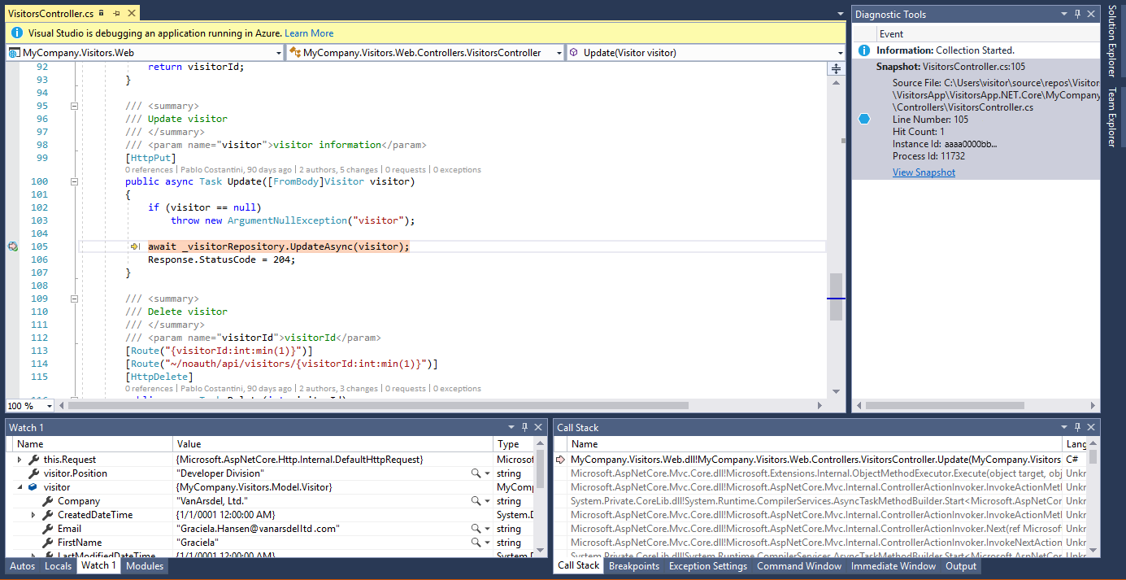Click the split editor icon above the scrollbar
Screen dimensions: 1126x580
tap(837, 68)
